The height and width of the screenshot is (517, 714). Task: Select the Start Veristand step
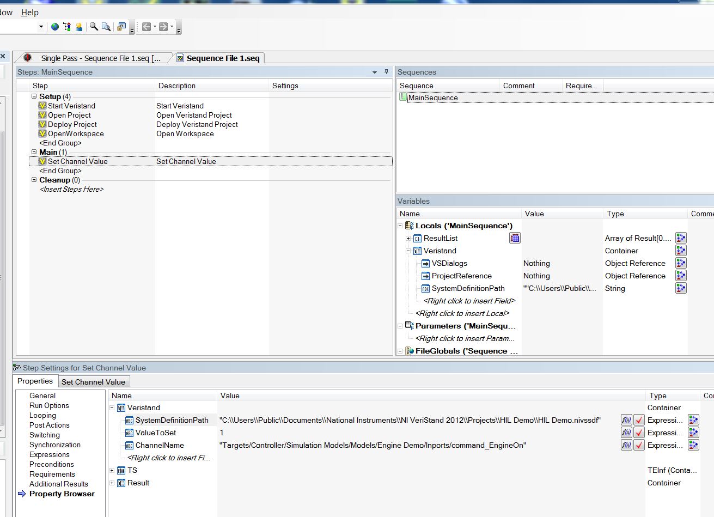pyautogui.click(x=71, y=106)
